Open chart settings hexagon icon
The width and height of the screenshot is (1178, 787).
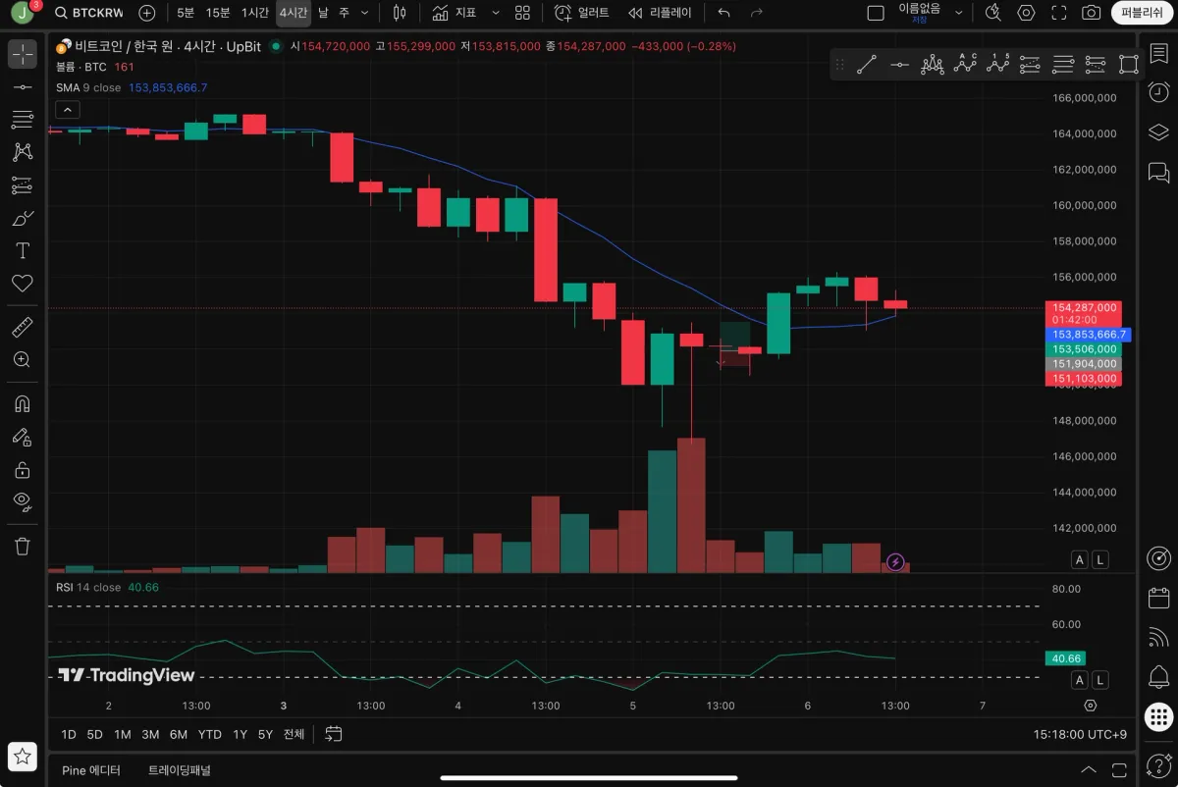click(x=1026, y=13)
